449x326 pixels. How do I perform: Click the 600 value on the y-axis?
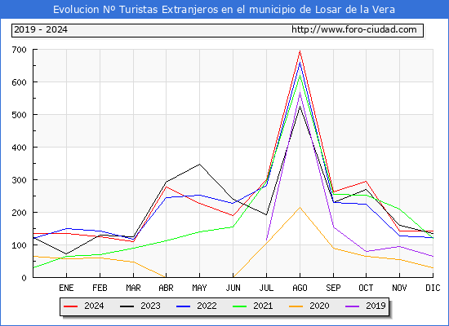(20, 82)
